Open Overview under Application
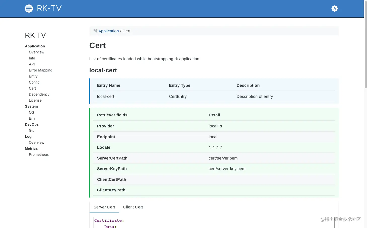This screenshot has width=367, height=228. click(36, 52)
